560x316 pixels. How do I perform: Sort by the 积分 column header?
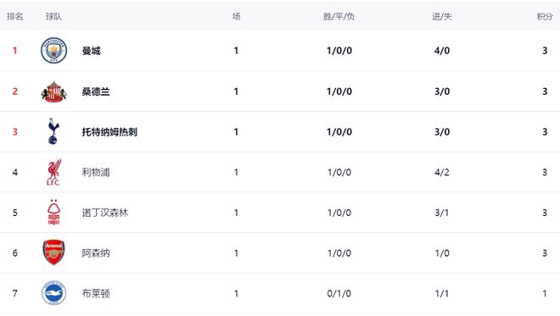[545, 16]
